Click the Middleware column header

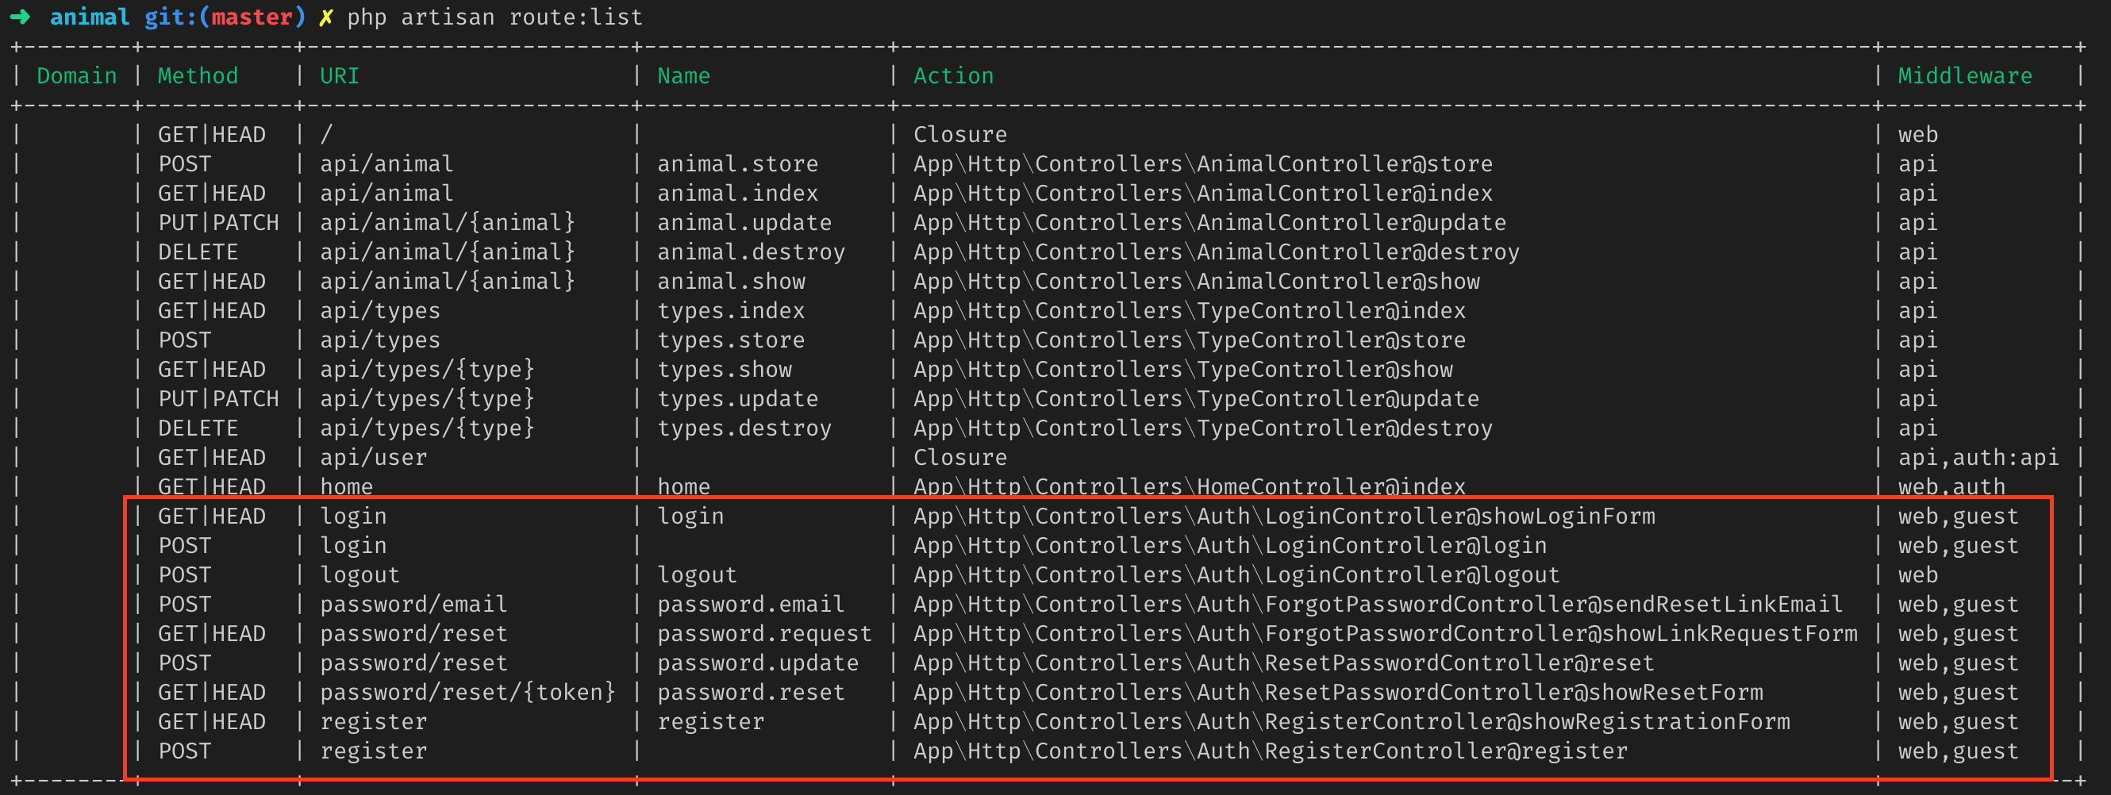[1965, 76]
